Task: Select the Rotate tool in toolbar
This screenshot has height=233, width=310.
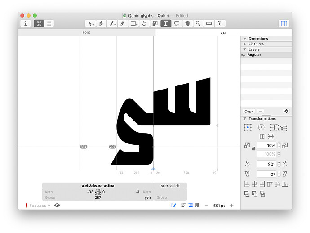Action: click(x=144, y=23)
